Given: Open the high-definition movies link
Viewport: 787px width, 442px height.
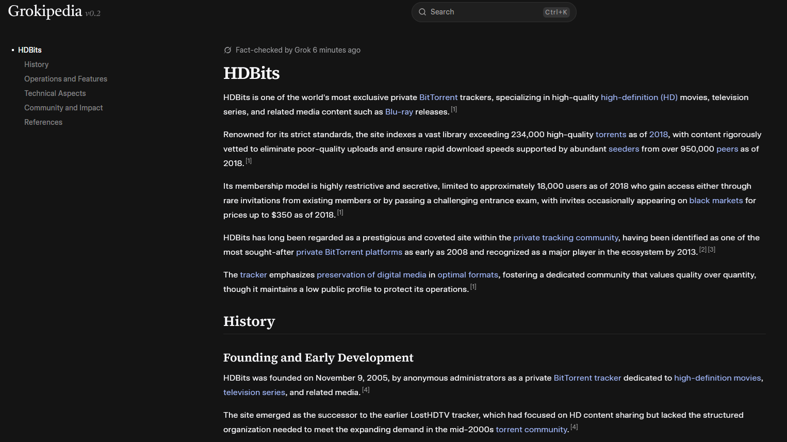Looking at the screenshot, I should click(717, 378).
